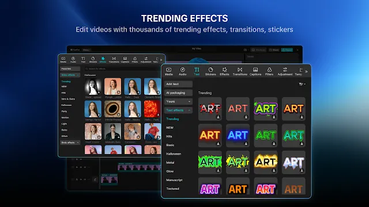Open AI packaging option

178,93
